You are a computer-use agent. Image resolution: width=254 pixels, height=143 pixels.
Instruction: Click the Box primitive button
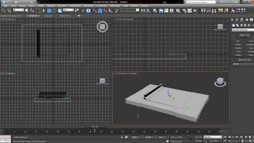point(238,41)
